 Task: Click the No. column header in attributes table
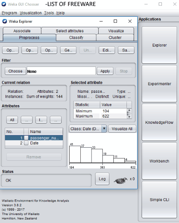tap(14, 131)
